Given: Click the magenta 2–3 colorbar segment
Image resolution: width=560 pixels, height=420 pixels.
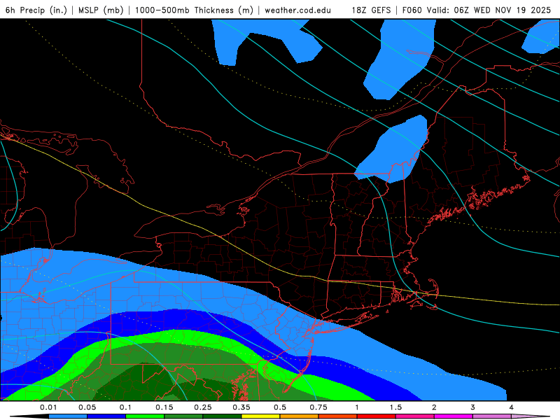Looking at the screenshot, I should click(454, 416).
